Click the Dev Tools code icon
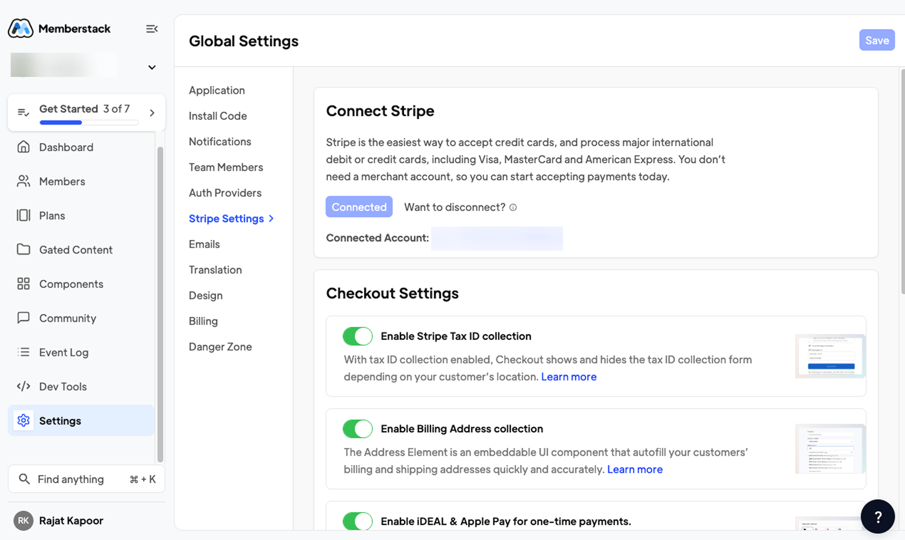This screenshot has width=905, height=540. coord(23,386)
